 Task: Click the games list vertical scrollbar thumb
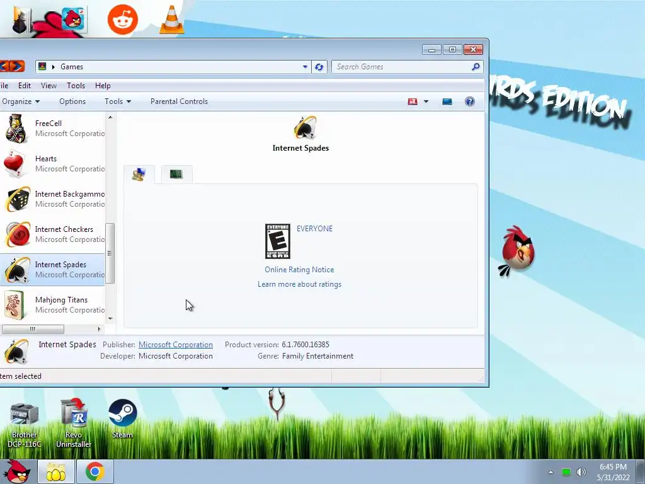[x=110, y=253]
